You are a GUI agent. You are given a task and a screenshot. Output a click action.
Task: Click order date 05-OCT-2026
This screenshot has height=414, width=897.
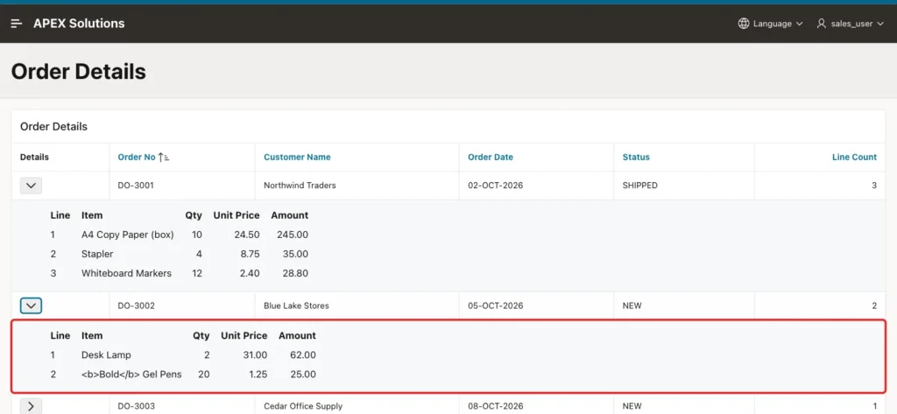coord(496,306)
